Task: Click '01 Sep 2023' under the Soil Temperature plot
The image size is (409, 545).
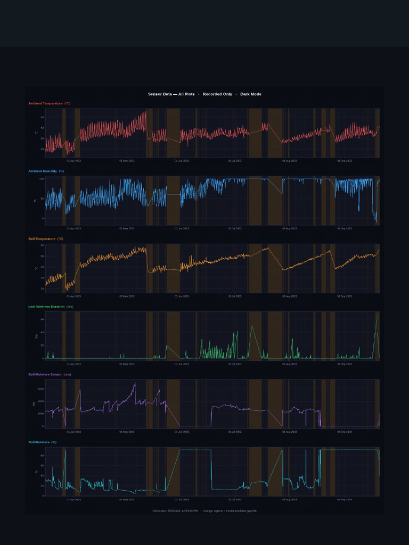Action: (345, 296)
